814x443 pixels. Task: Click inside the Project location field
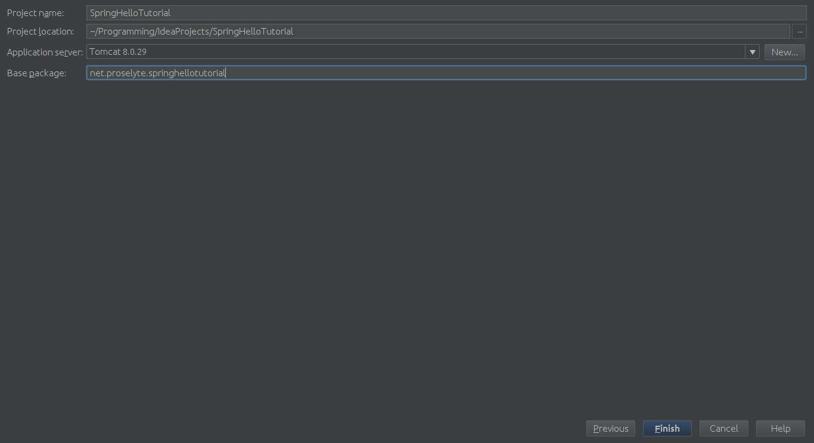536,32
